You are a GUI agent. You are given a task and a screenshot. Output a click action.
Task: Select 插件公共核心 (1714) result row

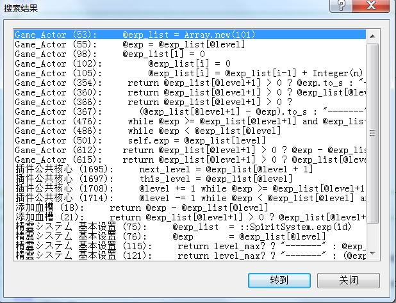190,198
